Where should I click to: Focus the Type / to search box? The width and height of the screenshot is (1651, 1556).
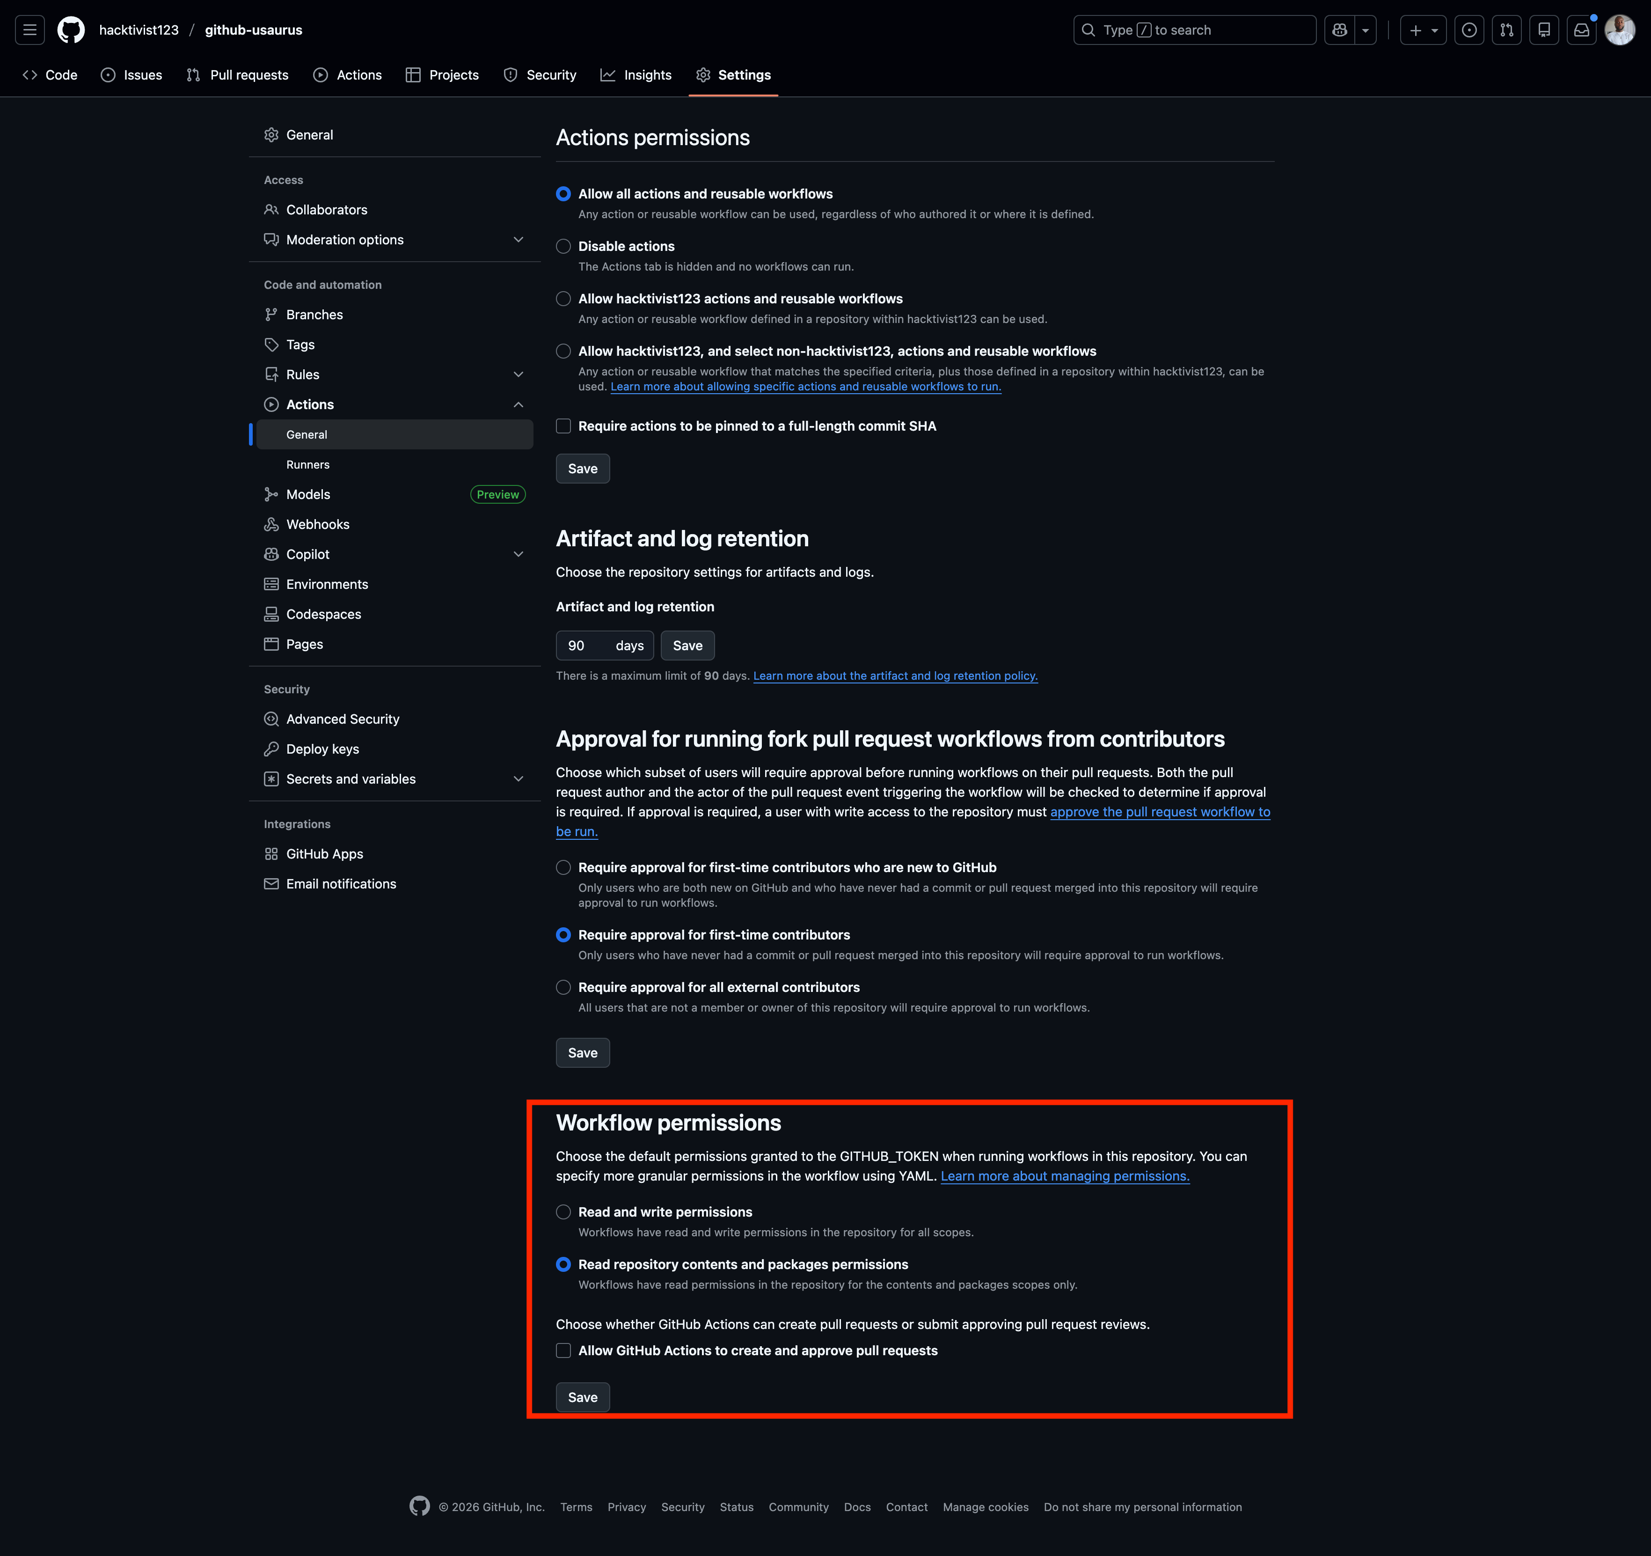[1194, 30]
